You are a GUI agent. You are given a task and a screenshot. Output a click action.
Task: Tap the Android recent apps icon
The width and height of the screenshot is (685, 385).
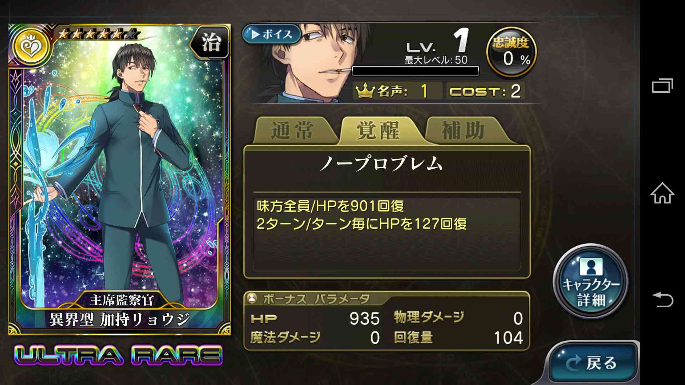click(x=662, y=85)
